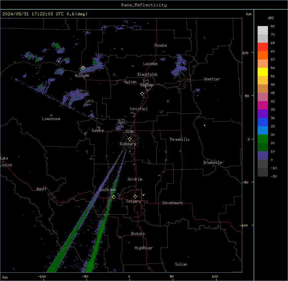This screenshot has width=288, height=281.
Task: Click the RockyMH label
Action: pyautogui.click(x=82, y=76)
